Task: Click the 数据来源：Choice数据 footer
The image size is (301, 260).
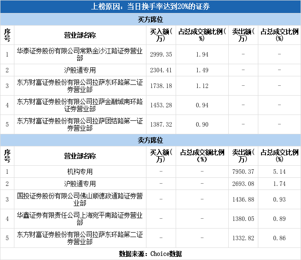Action: coord(150,254)
